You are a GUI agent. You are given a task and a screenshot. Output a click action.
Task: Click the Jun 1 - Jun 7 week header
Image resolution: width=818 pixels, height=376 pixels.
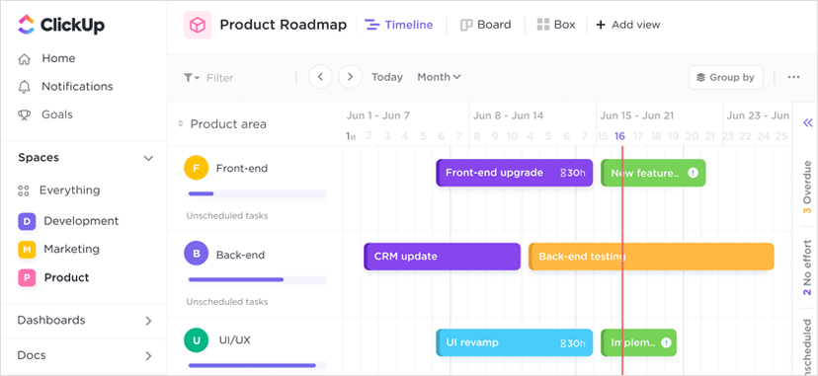point(378,115)
